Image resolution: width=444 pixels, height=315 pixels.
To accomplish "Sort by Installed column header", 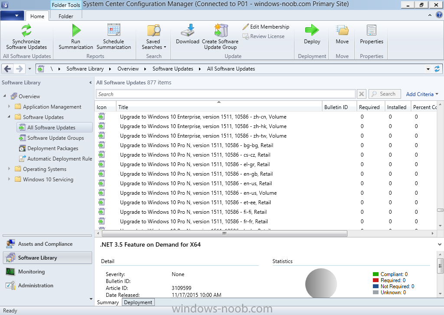I will [x=398, y=107].
